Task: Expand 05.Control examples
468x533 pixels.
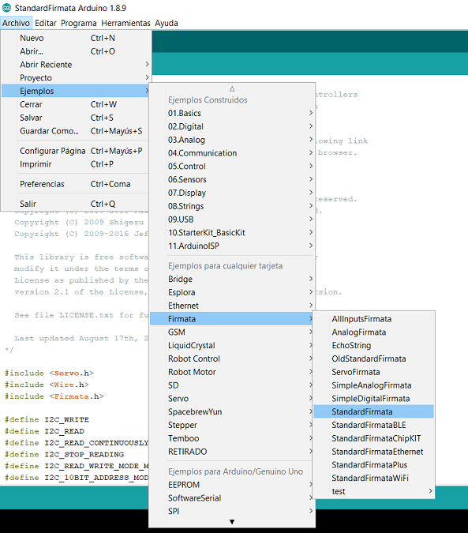Action: click(x=232, y=167)
